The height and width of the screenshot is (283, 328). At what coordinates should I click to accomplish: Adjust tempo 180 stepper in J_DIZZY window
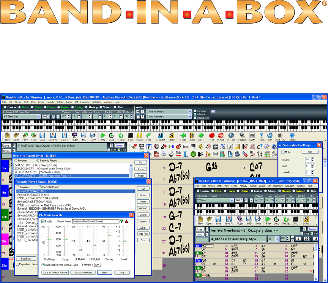point(288,239)
